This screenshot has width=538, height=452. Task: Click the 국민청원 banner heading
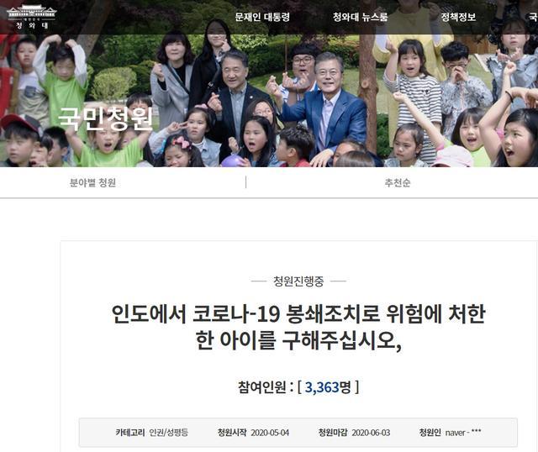105,118
